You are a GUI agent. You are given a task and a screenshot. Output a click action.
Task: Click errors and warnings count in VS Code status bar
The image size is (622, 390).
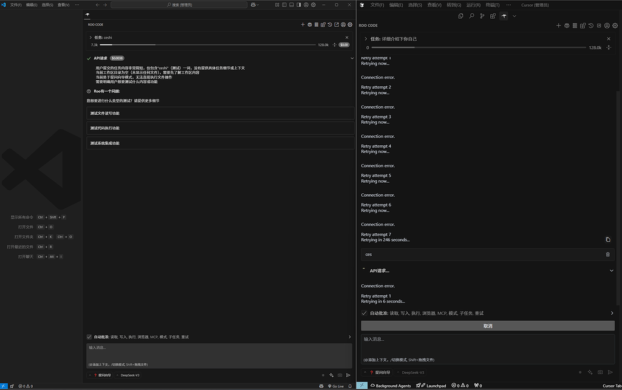[26, 386]
